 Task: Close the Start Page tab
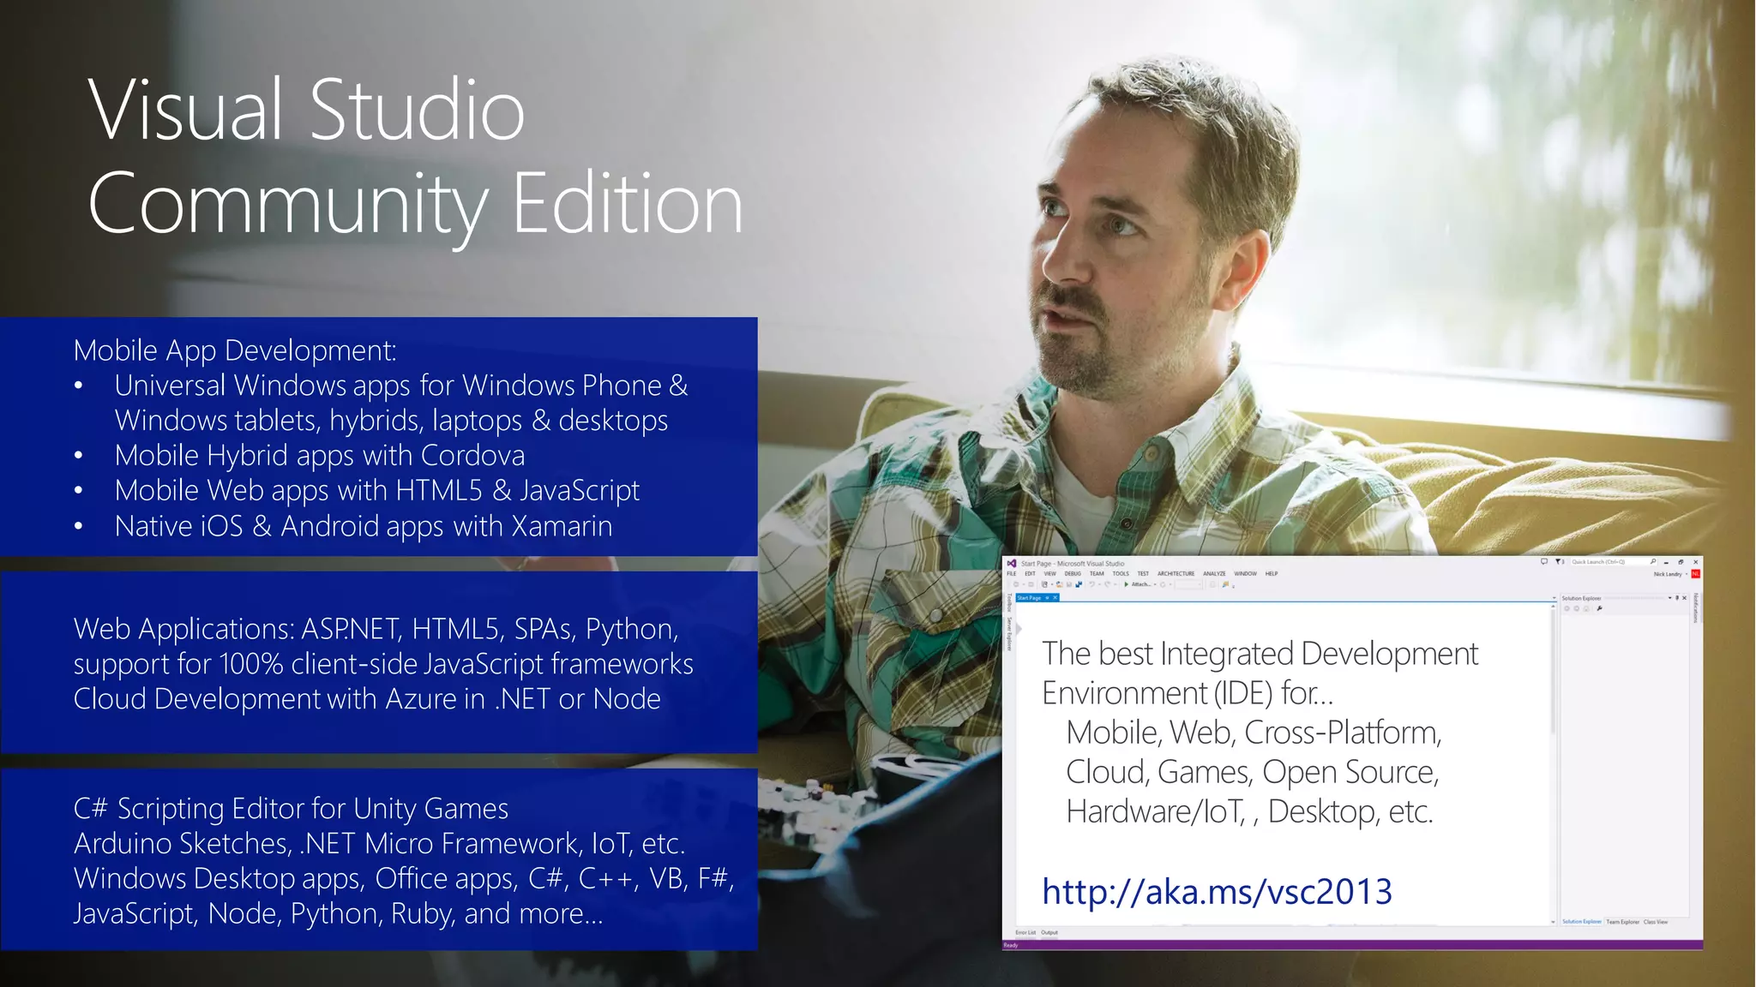pos(1055,598)
